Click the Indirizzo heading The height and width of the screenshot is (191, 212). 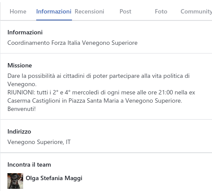click(19, 131)
